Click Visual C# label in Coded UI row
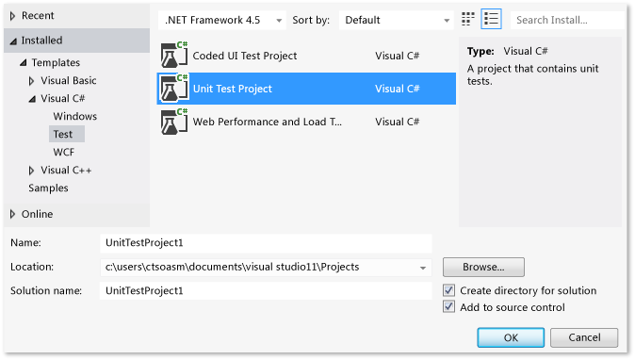Screen dimensions: 635x360 398,56
